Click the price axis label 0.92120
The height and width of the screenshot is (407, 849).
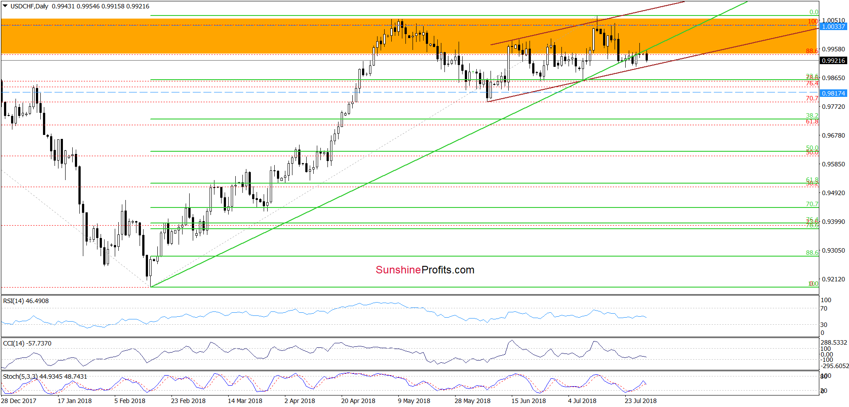[x=833, y=279]
